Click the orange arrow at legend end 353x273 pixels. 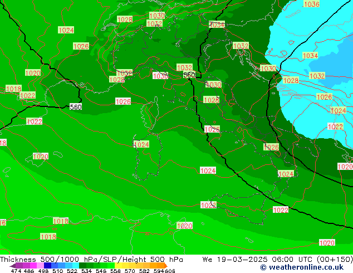166,266
